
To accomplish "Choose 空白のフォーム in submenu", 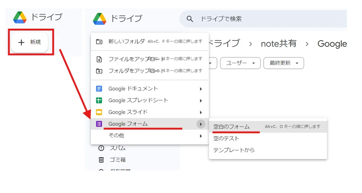I will [x=268, y=127].
